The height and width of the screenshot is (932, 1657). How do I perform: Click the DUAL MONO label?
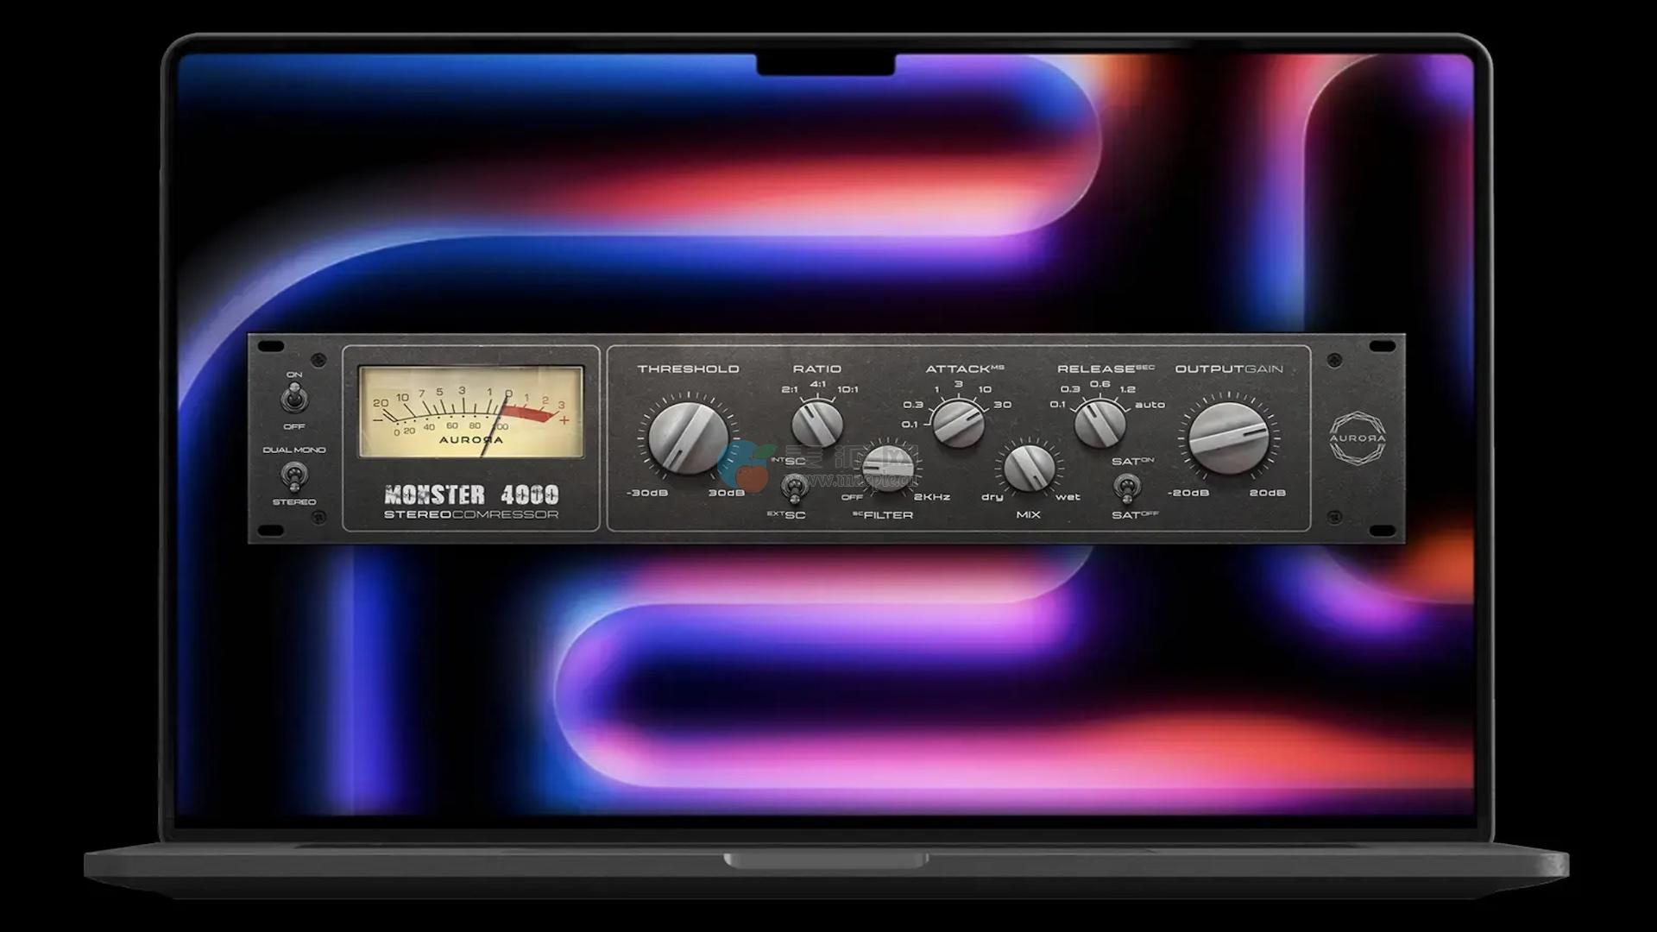[294, 450]
